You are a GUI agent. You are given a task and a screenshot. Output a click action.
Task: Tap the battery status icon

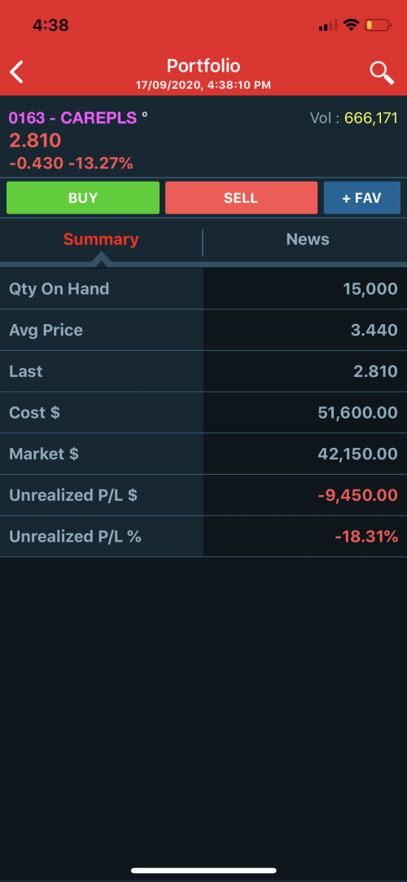[378, 25]
